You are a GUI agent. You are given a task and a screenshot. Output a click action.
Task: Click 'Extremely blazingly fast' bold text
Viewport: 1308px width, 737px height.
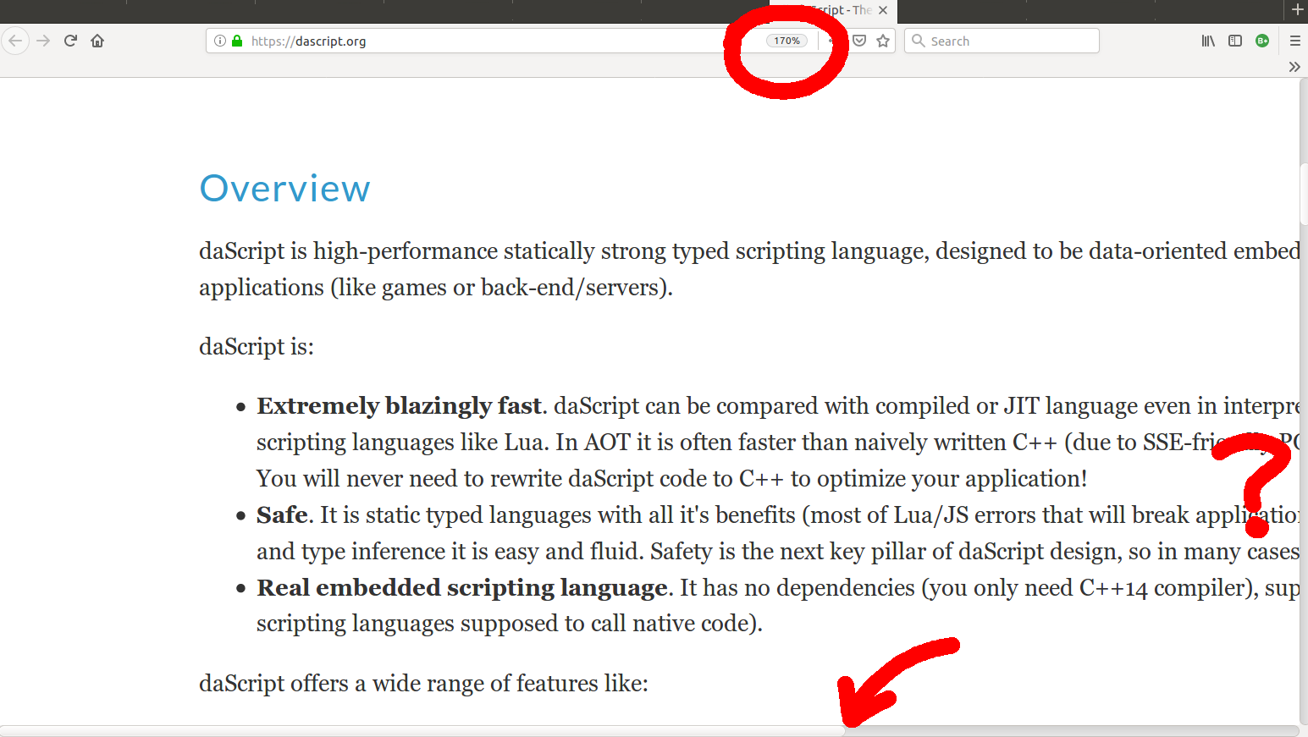(x=400, y=405)
